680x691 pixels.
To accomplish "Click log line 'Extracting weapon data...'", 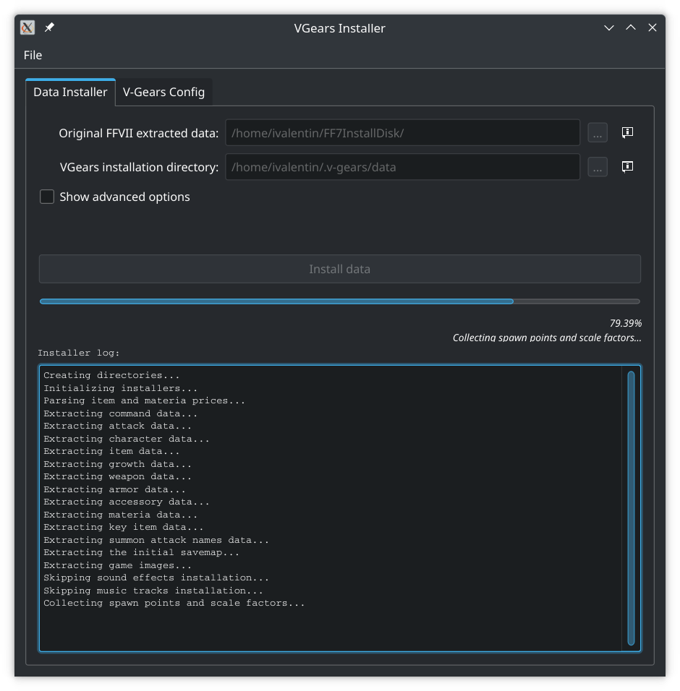I will tap(117, 476).
